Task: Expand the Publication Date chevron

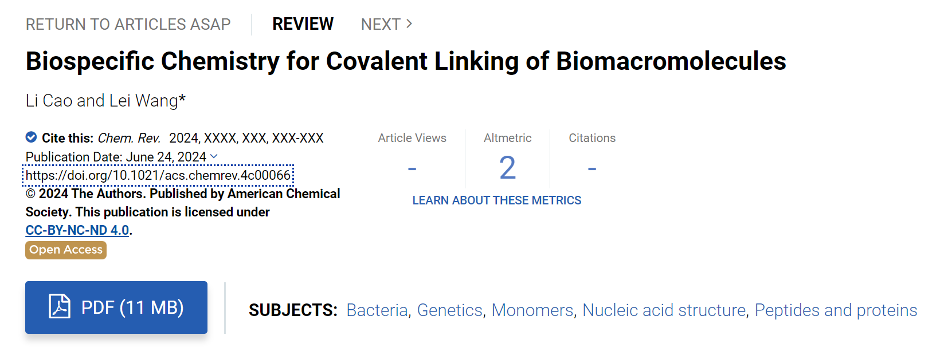Action: (x=214, y=156)
